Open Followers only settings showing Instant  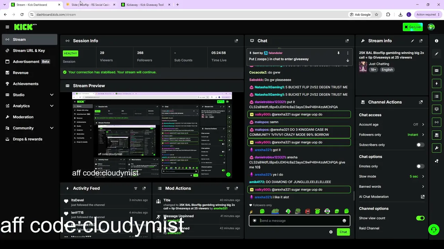coord(392,135)
